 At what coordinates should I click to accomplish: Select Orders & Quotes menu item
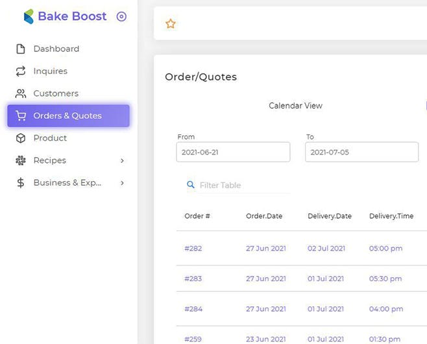tap(68, 116)
